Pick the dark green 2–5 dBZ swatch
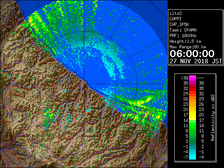Viewport: 224px width, 168px height. pyautogui.click(x=192, y=141)
